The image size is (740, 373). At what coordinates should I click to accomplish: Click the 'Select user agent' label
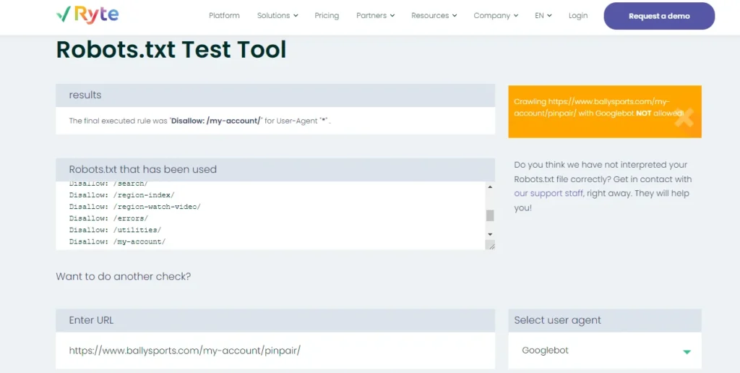click(x=557, y=320)
